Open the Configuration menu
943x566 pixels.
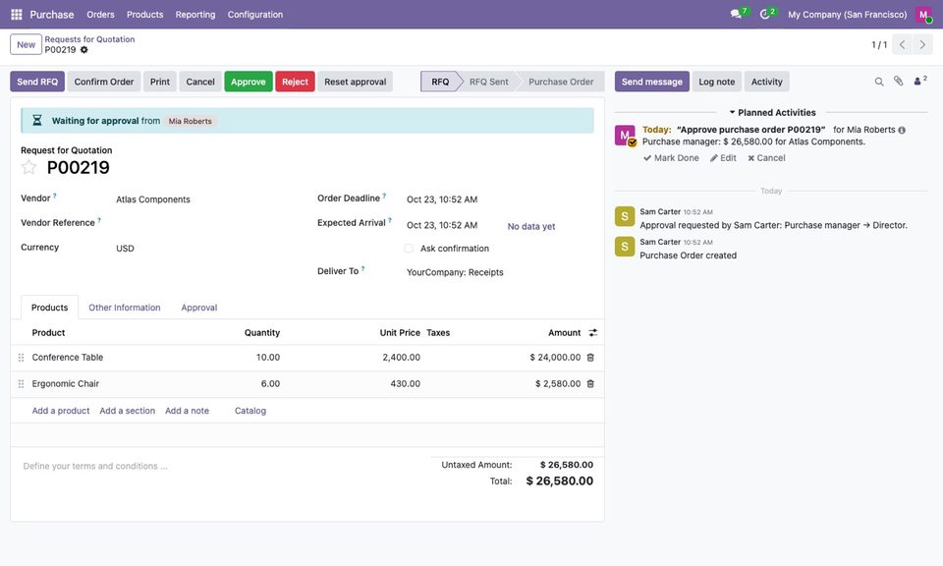point(255,15)
